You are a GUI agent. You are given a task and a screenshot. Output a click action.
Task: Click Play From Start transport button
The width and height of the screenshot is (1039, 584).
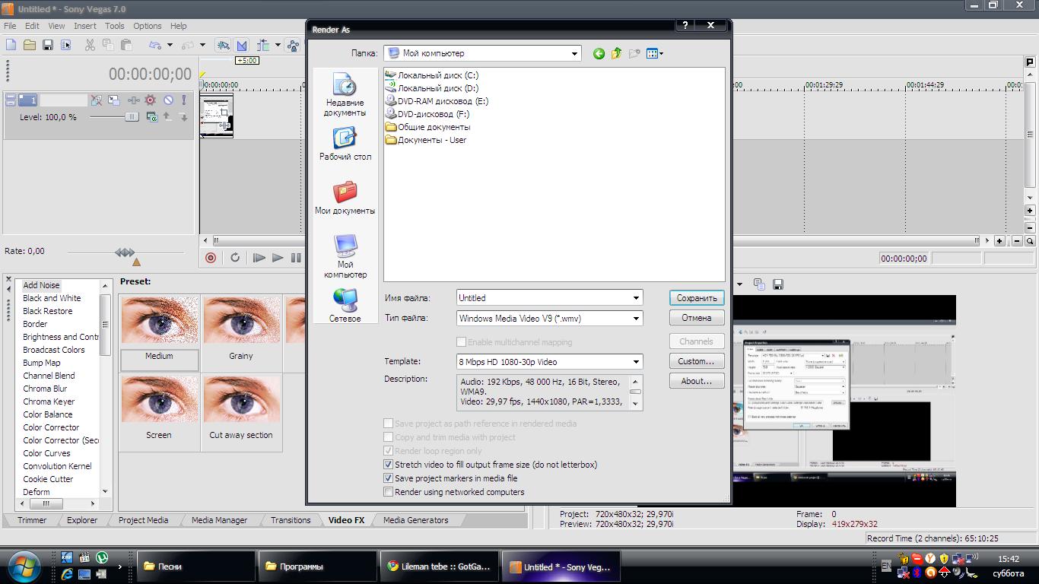[259, 258]
